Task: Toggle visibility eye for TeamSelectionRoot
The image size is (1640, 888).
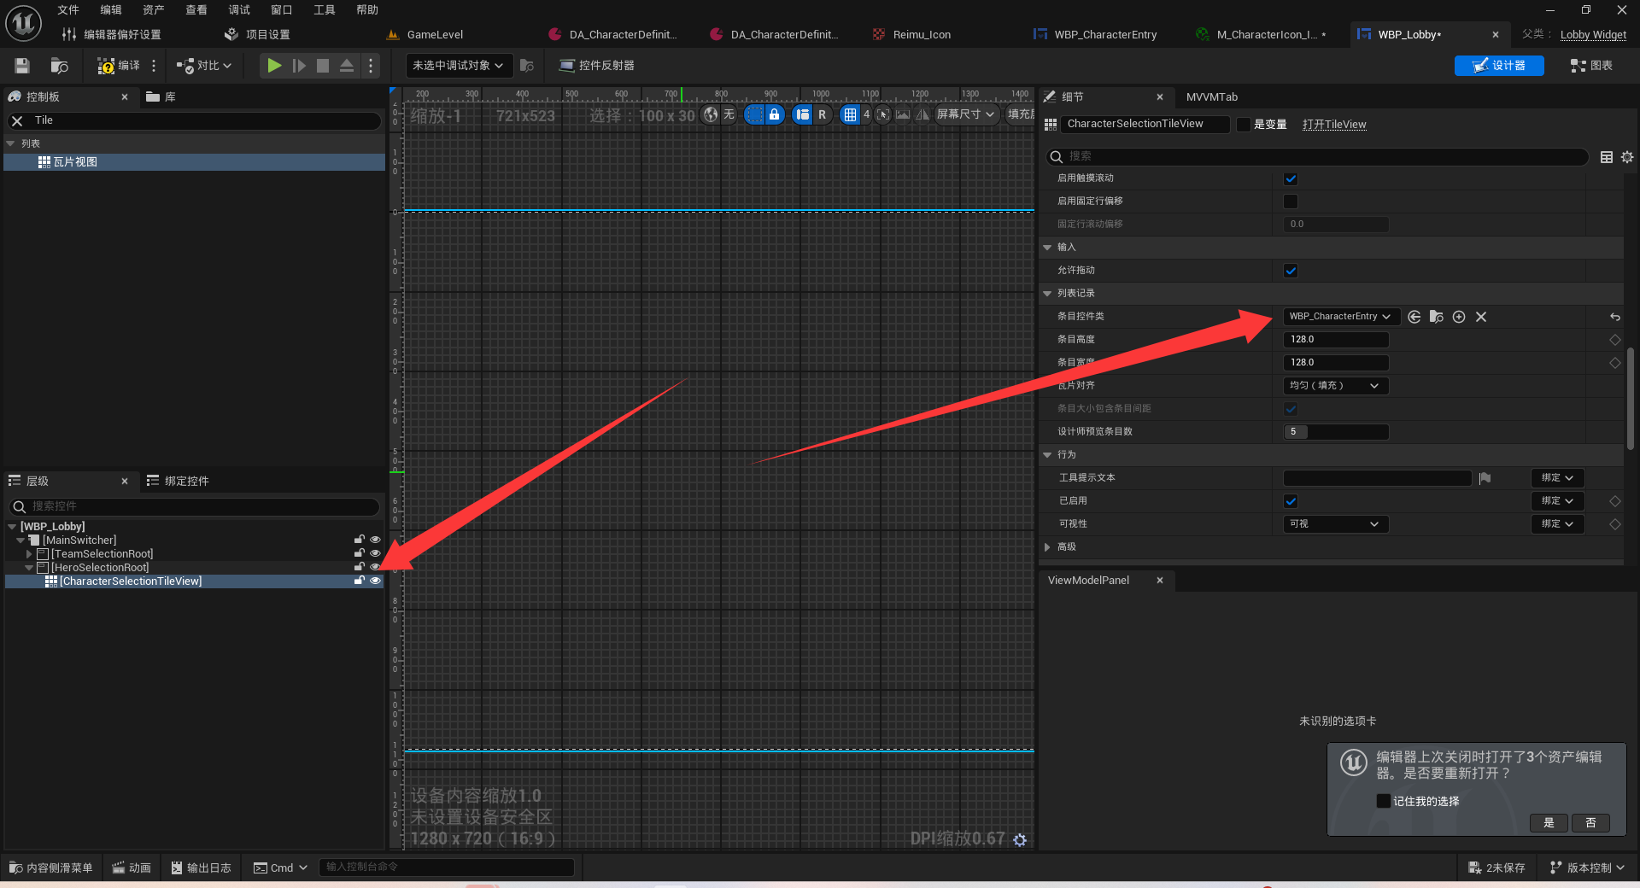Action: tap(375, 553)
